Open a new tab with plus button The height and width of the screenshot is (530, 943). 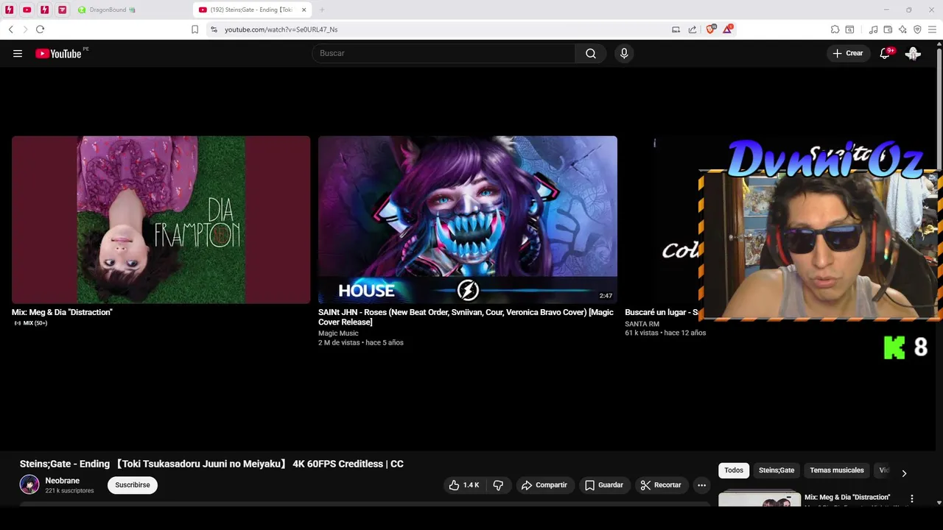click(x=322, y=10)
